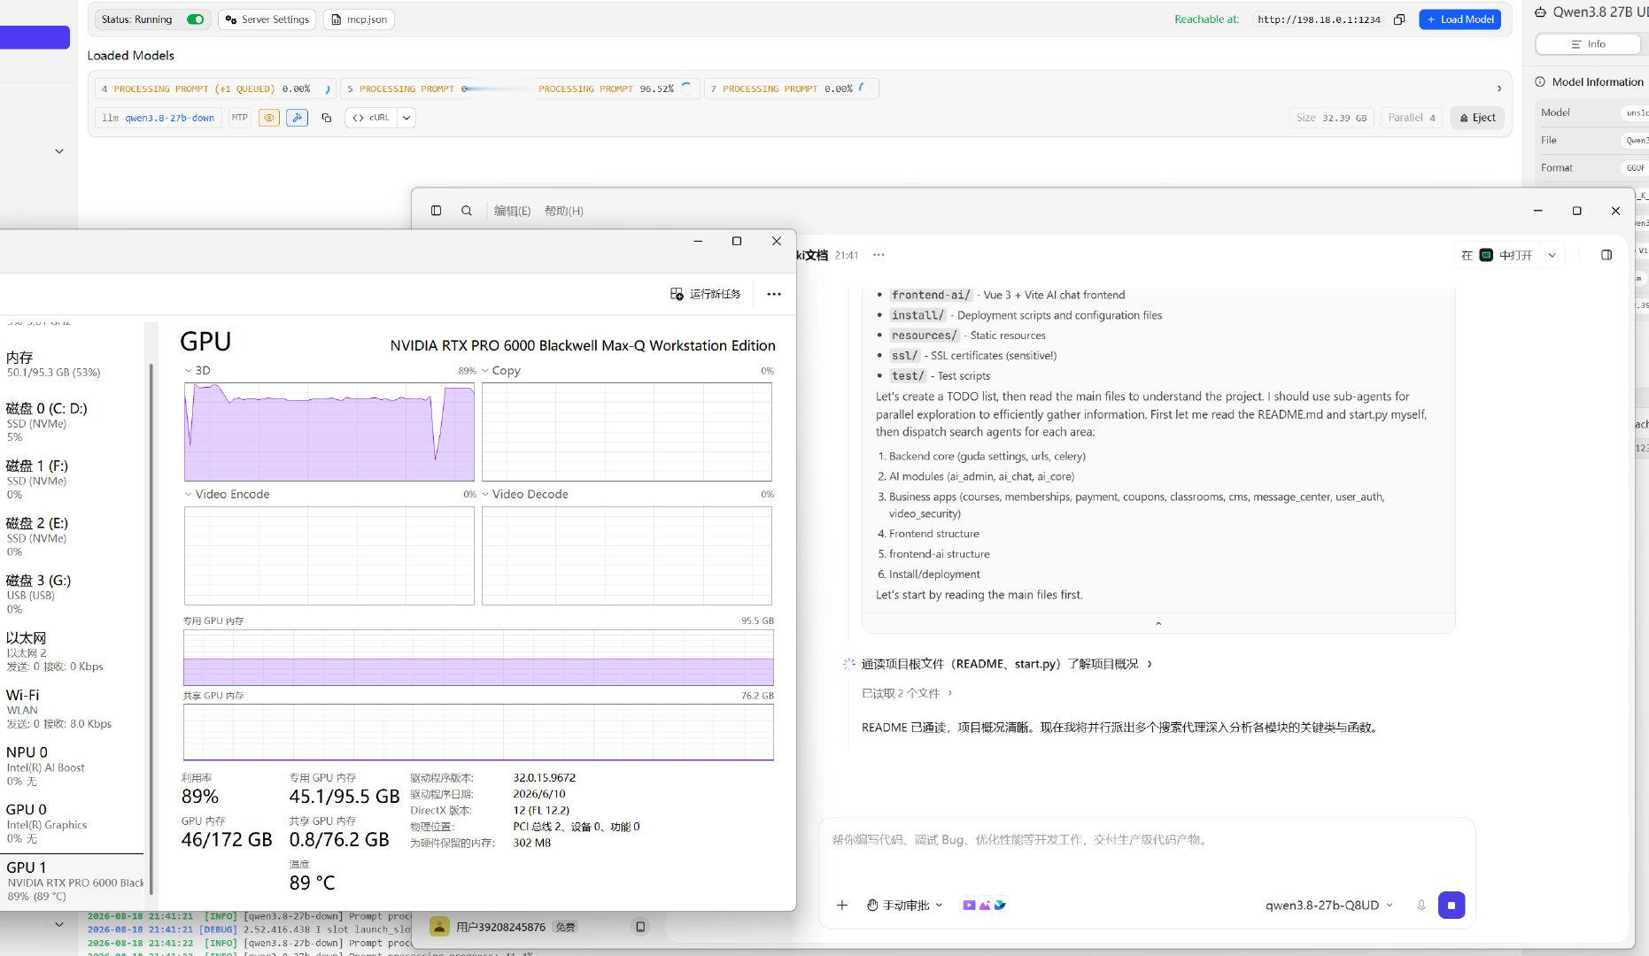Image resolution: width=1649 pixels, height=956 pixels.
Task: Click the 免费 plan badge
Action: (564, 927)
